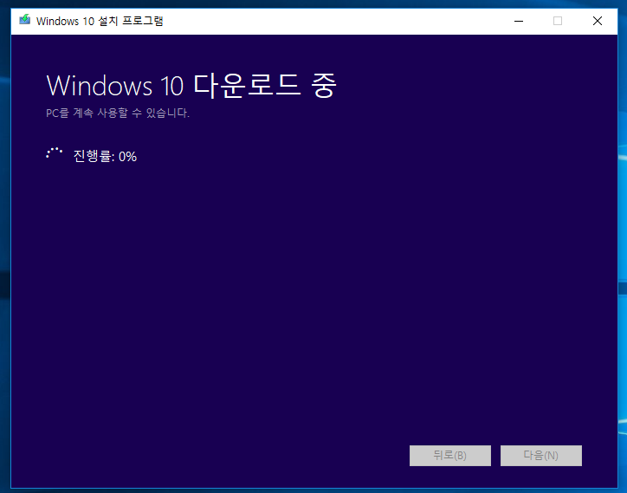
Task: Click the Windows 10 설치 프로그램 title text
Action: click(100, 21)
